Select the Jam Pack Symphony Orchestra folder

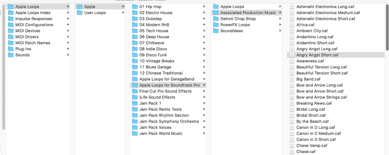pos(168,121)
